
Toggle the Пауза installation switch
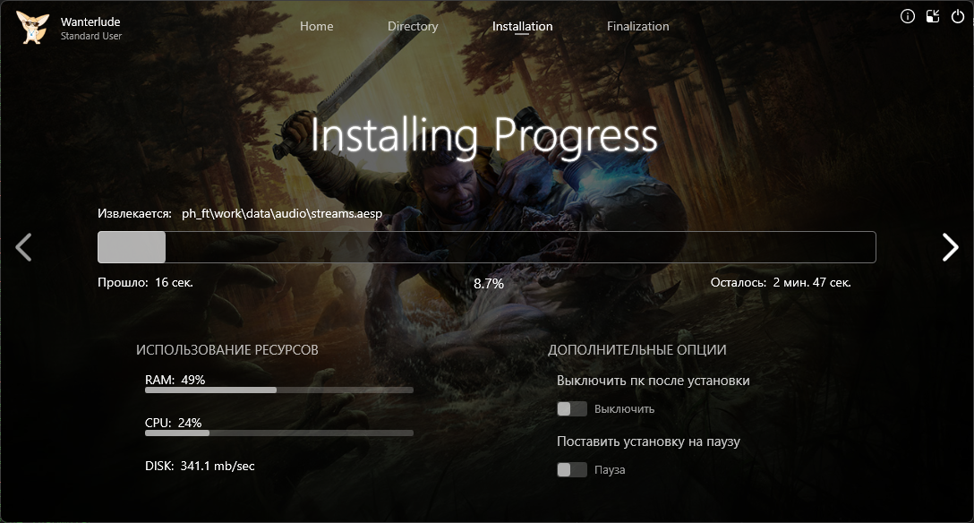click(572, 469)
